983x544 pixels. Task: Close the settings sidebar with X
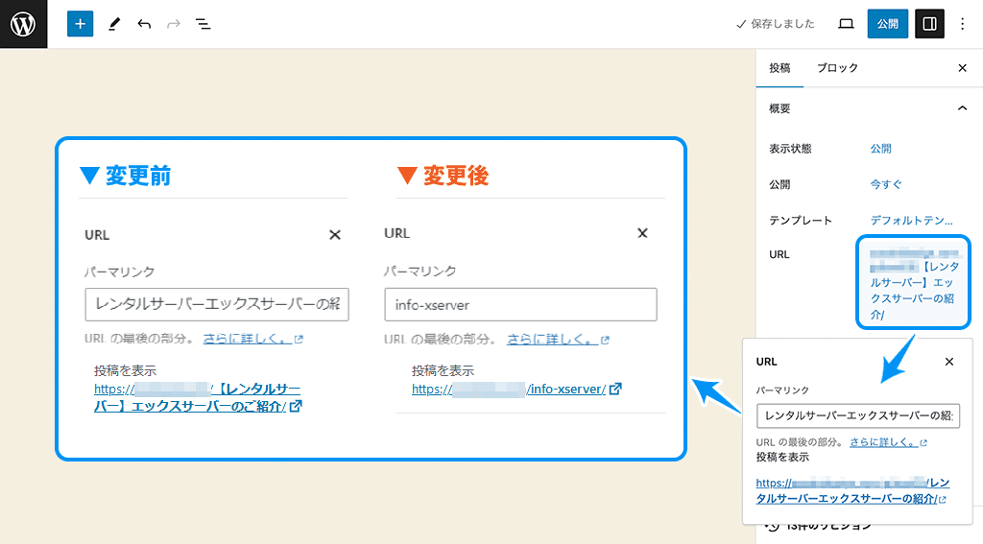(962, 68)
